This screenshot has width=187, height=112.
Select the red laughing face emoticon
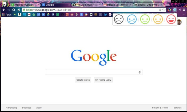[x=171, y=19]
